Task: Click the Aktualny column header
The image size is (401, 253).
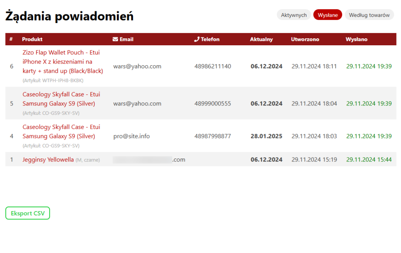Action: point(261,39)
